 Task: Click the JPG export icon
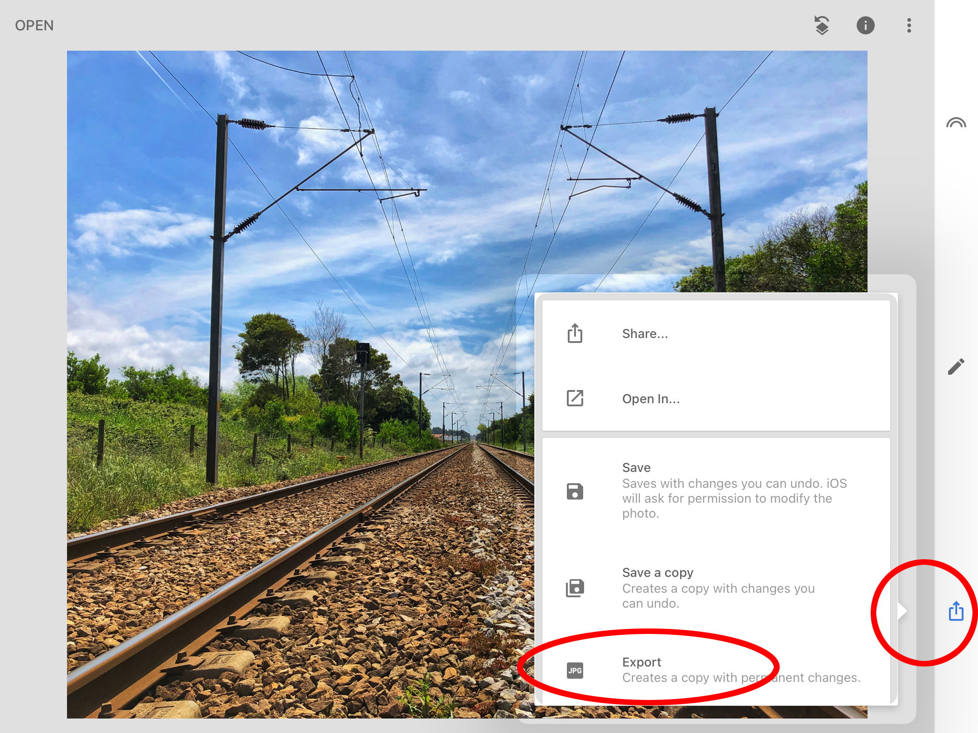(x=575, y=671)
